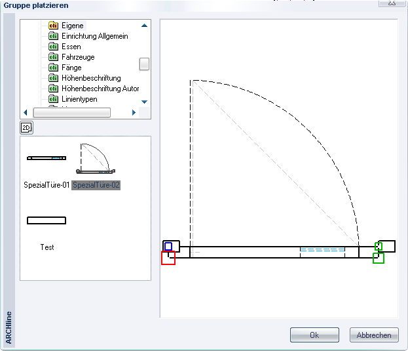Click the horizontal scrollbar thumb
The image size is (408, 351).
pos(72,113)
